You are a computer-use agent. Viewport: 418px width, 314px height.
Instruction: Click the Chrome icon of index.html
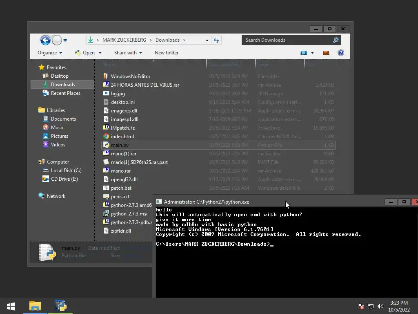click(x=106, y=137)
